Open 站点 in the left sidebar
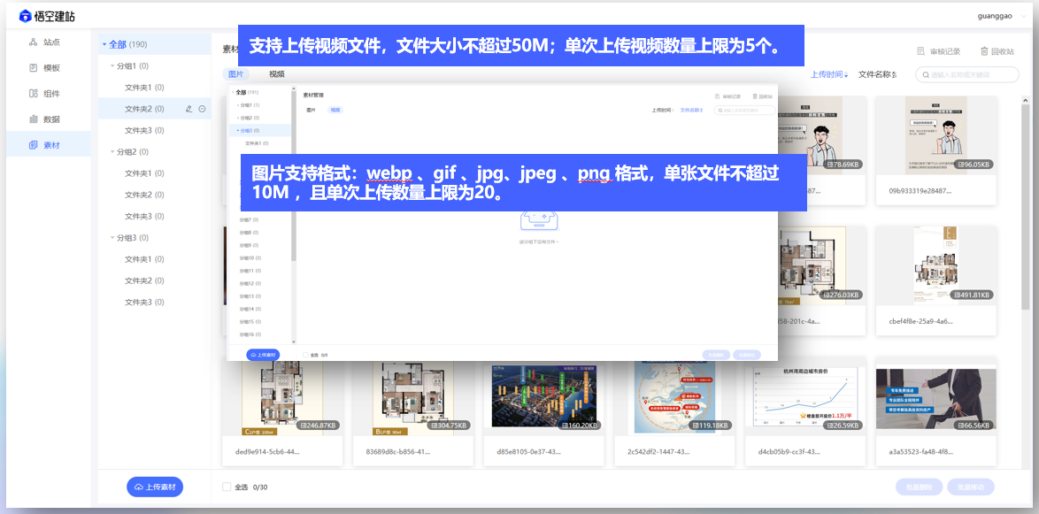1039x514 pixels. point(45,42)
